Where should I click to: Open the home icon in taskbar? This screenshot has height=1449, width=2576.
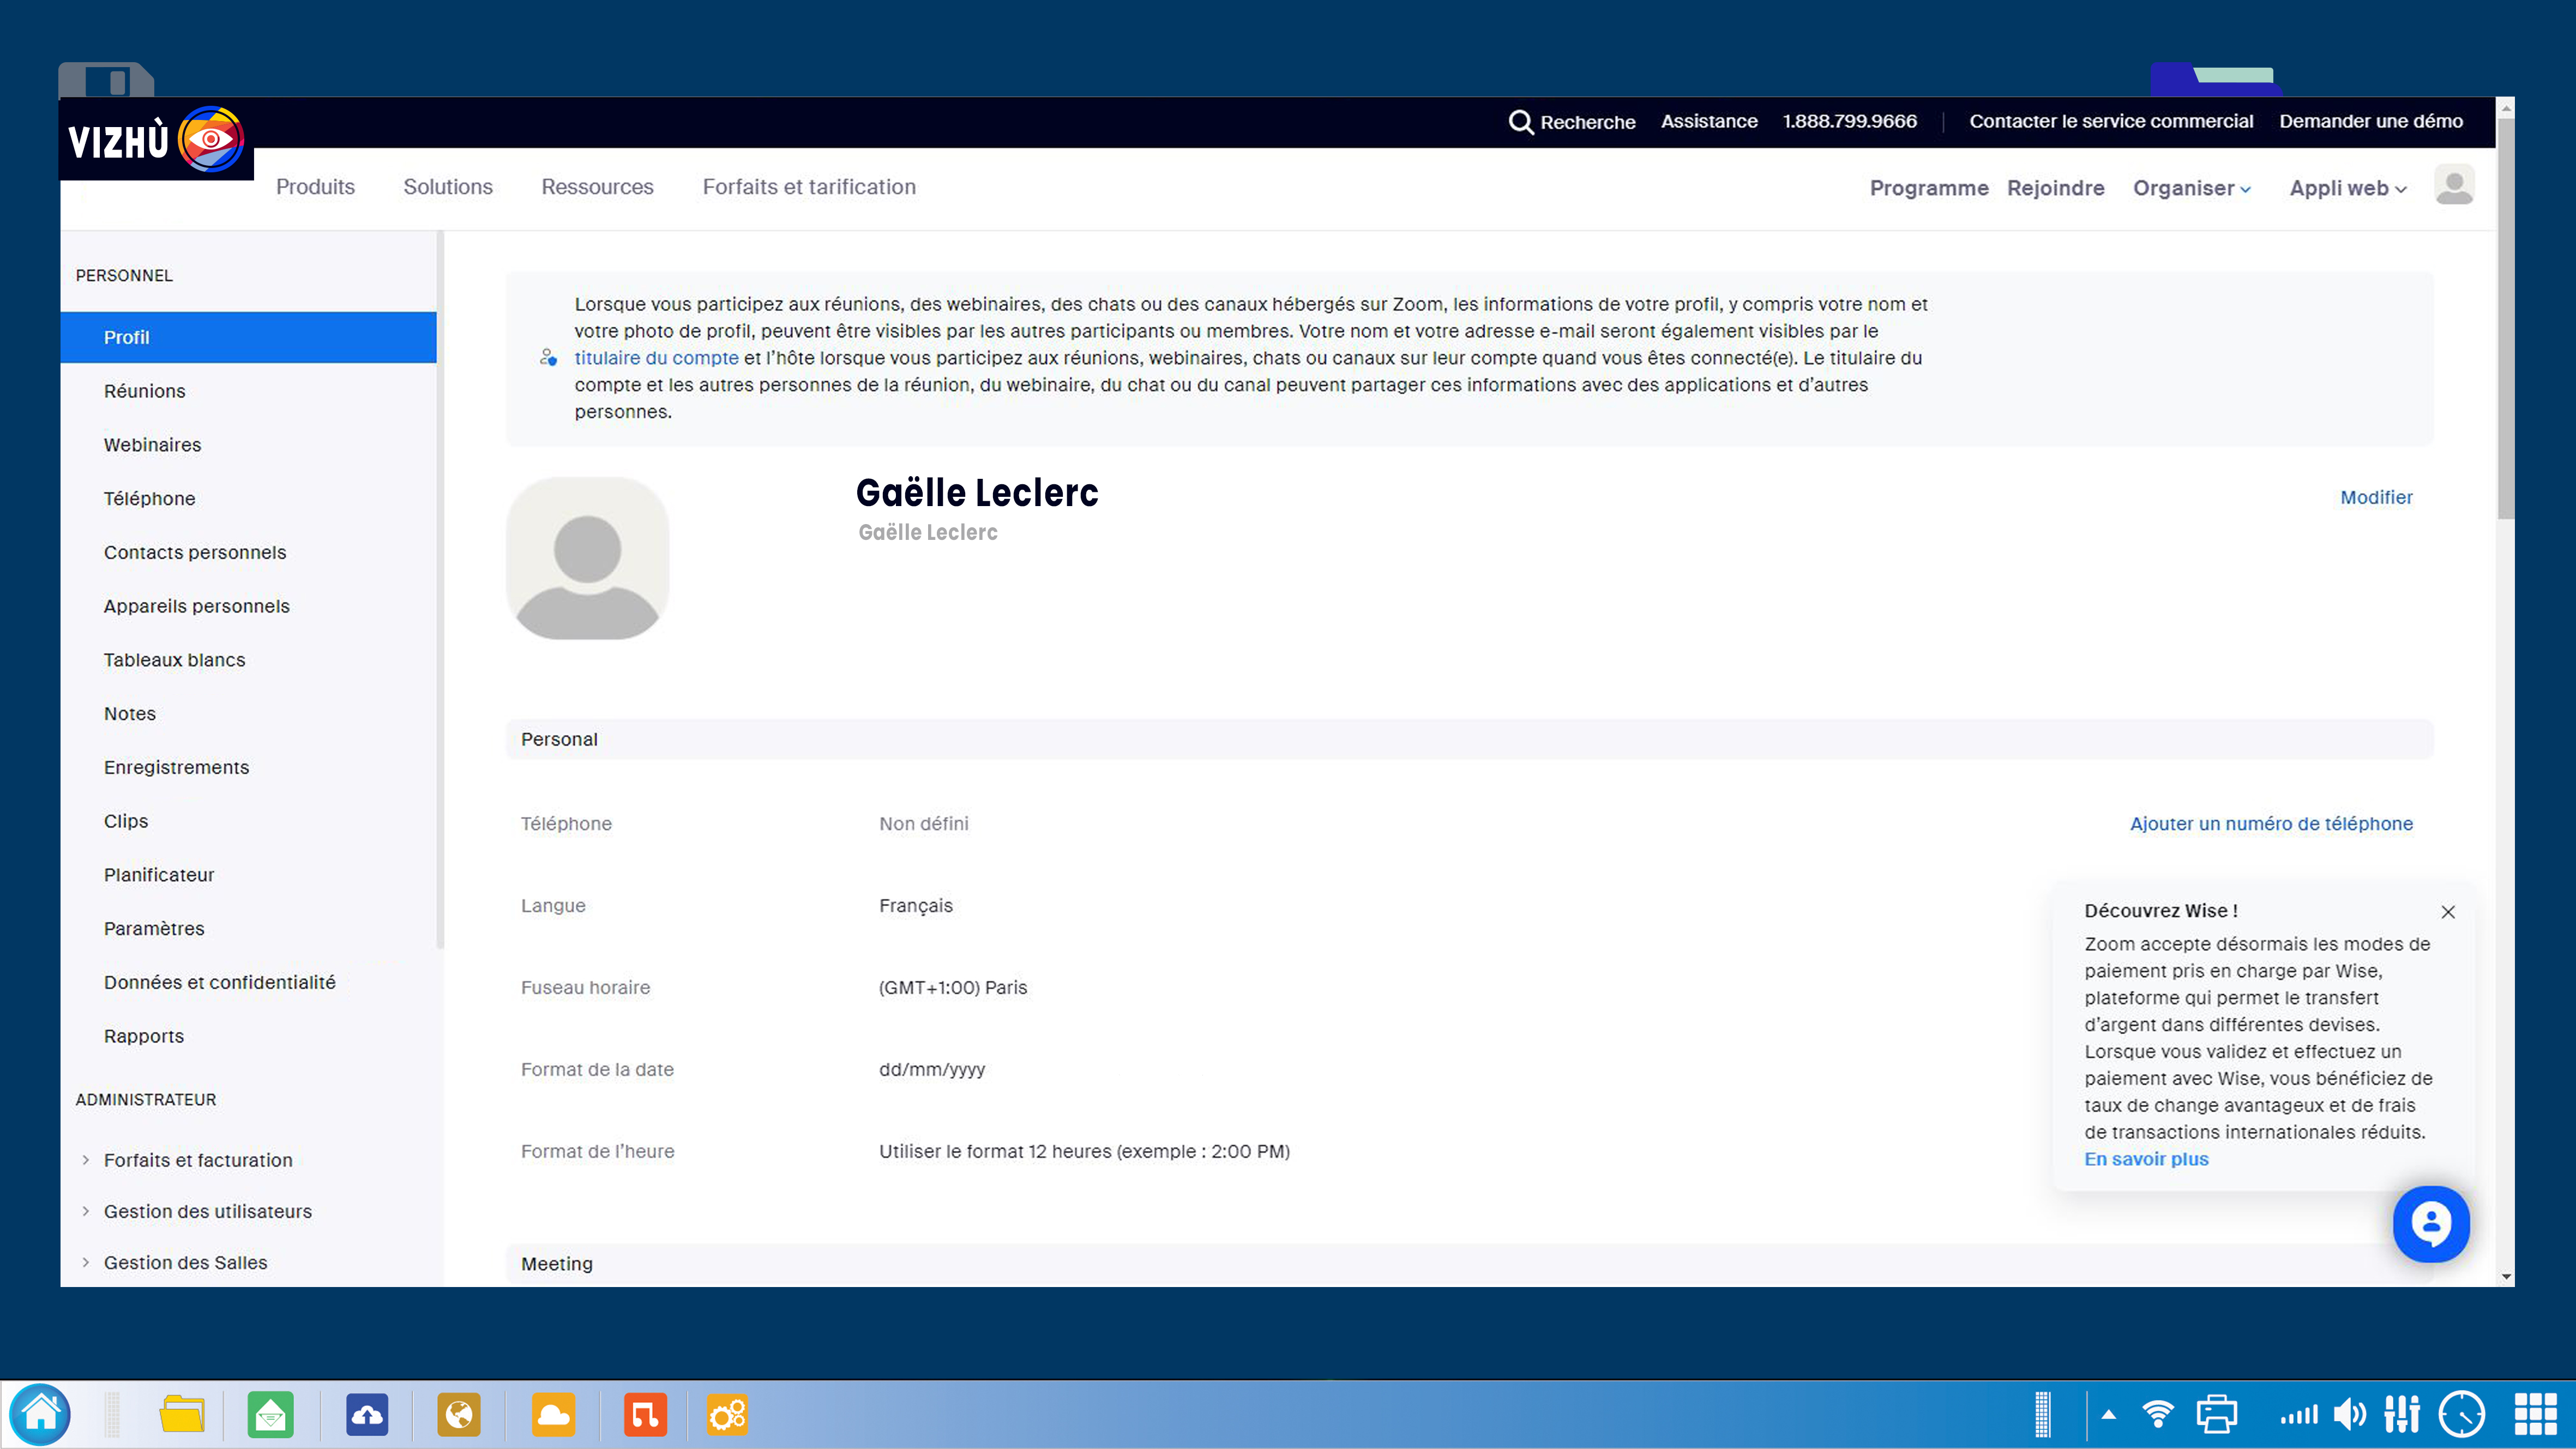(41, 1414)
